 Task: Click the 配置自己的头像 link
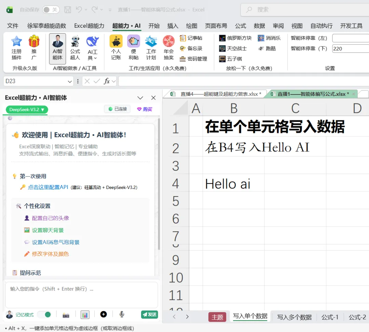(x=50, y=218)
